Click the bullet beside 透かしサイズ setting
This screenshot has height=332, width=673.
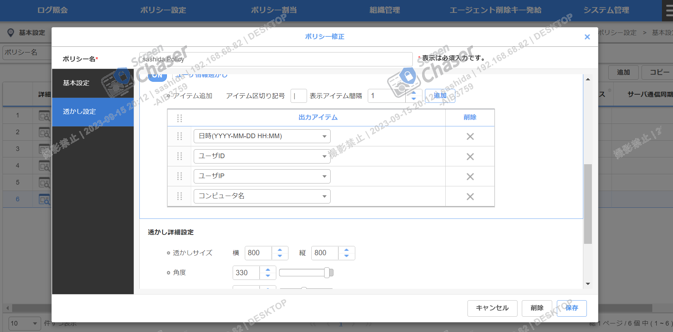click(x=168, y=253)
